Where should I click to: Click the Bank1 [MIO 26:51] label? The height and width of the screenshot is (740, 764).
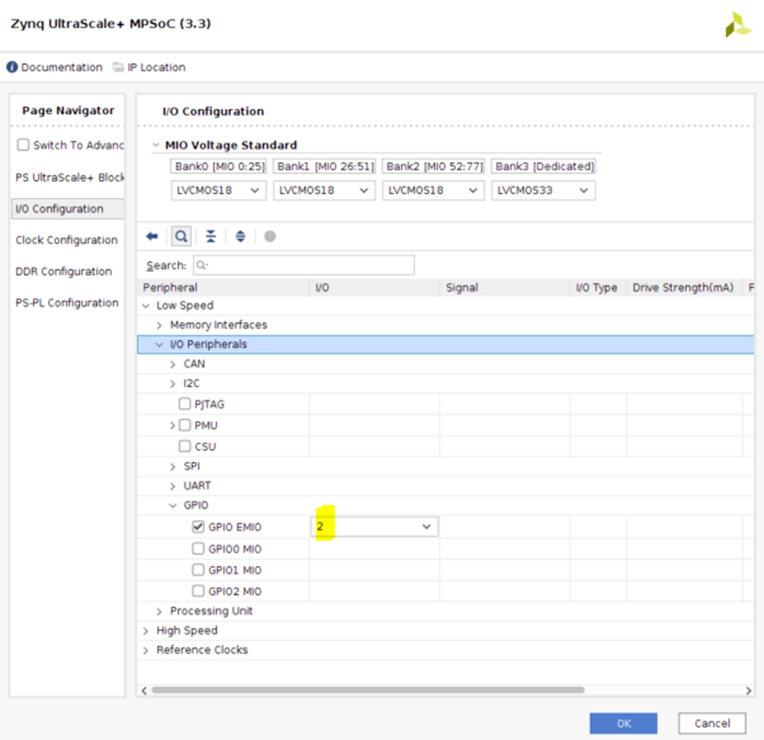coord(325,166)
